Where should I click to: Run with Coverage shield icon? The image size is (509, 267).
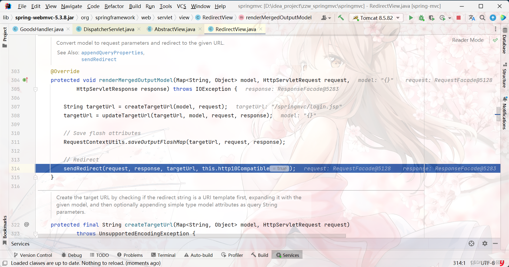click(431, 18)
